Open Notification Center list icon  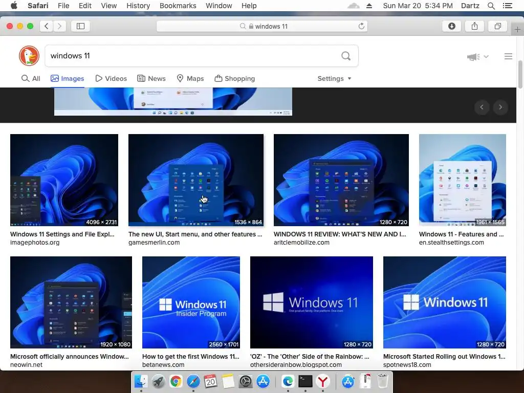coord(508,6)
